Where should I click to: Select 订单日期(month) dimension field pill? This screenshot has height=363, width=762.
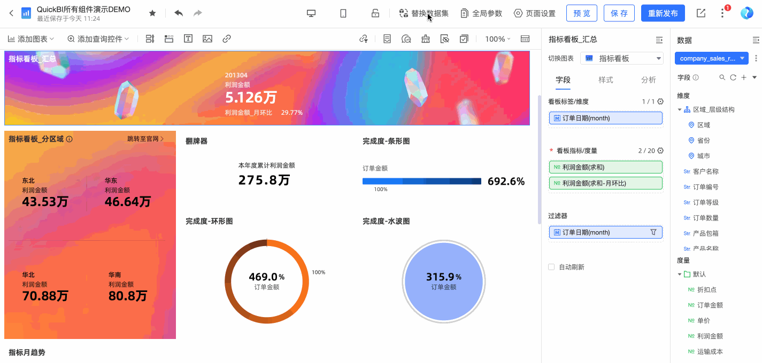point(606,118)
